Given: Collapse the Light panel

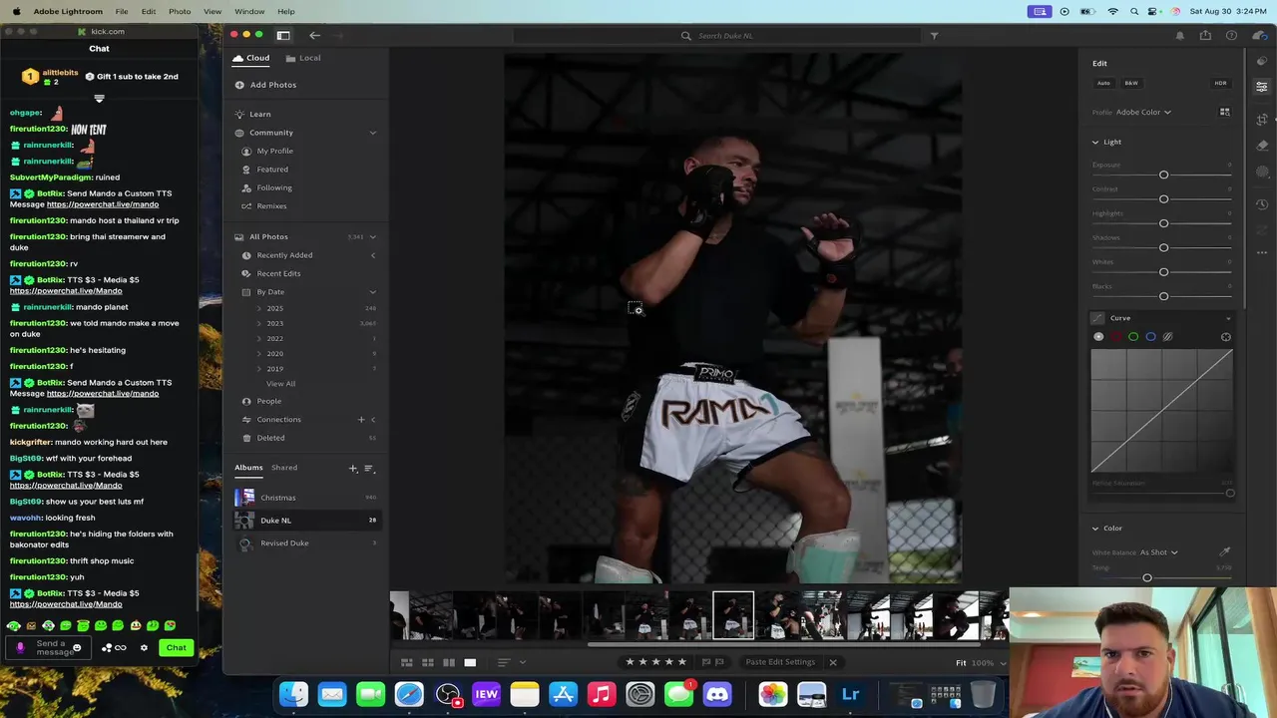Looking at the screenshot, I should (1095, 142).
